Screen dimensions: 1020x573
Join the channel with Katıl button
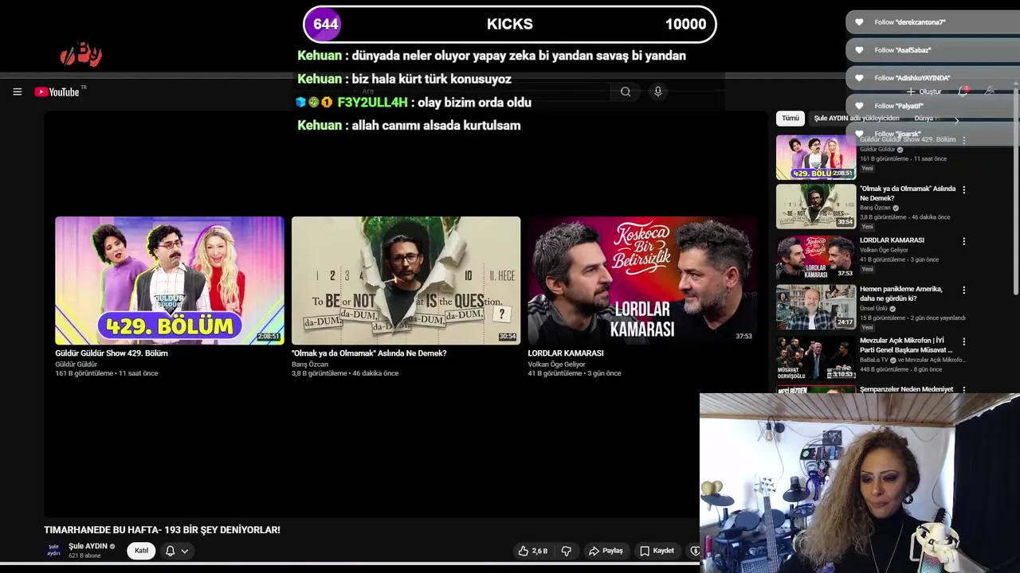click(141, 551)
